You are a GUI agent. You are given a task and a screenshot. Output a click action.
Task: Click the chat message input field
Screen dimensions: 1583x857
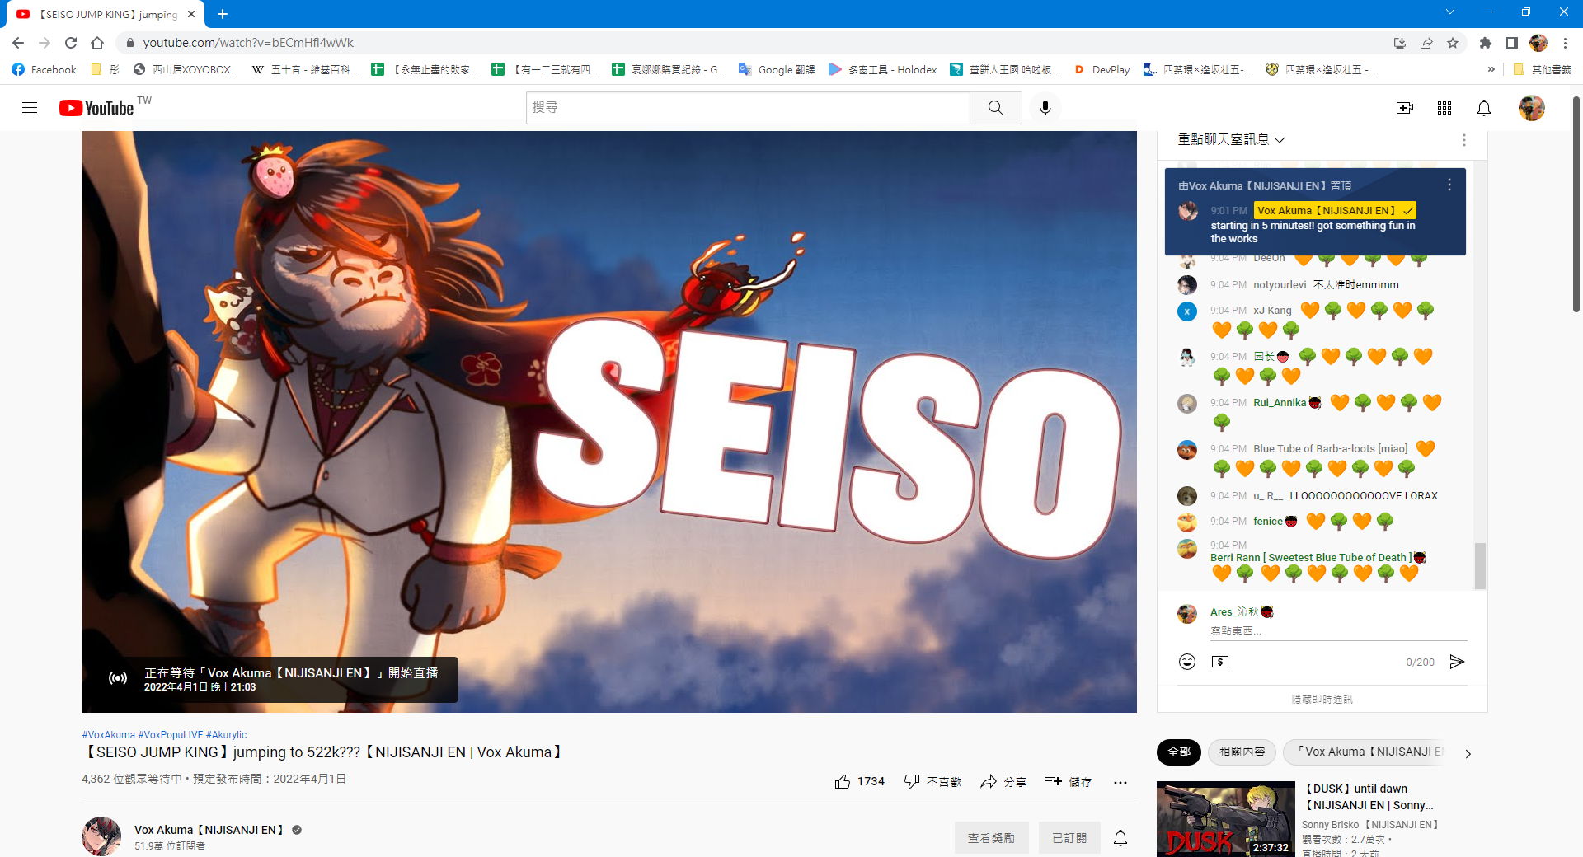[x=1338, y=631]
